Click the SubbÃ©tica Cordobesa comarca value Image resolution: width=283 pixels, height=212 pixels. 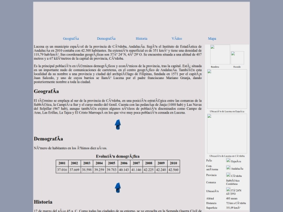233,182
